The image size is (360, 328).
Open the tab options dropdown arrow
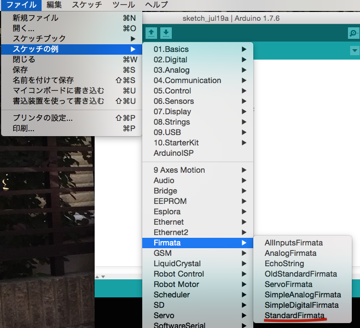click(355, 50)
